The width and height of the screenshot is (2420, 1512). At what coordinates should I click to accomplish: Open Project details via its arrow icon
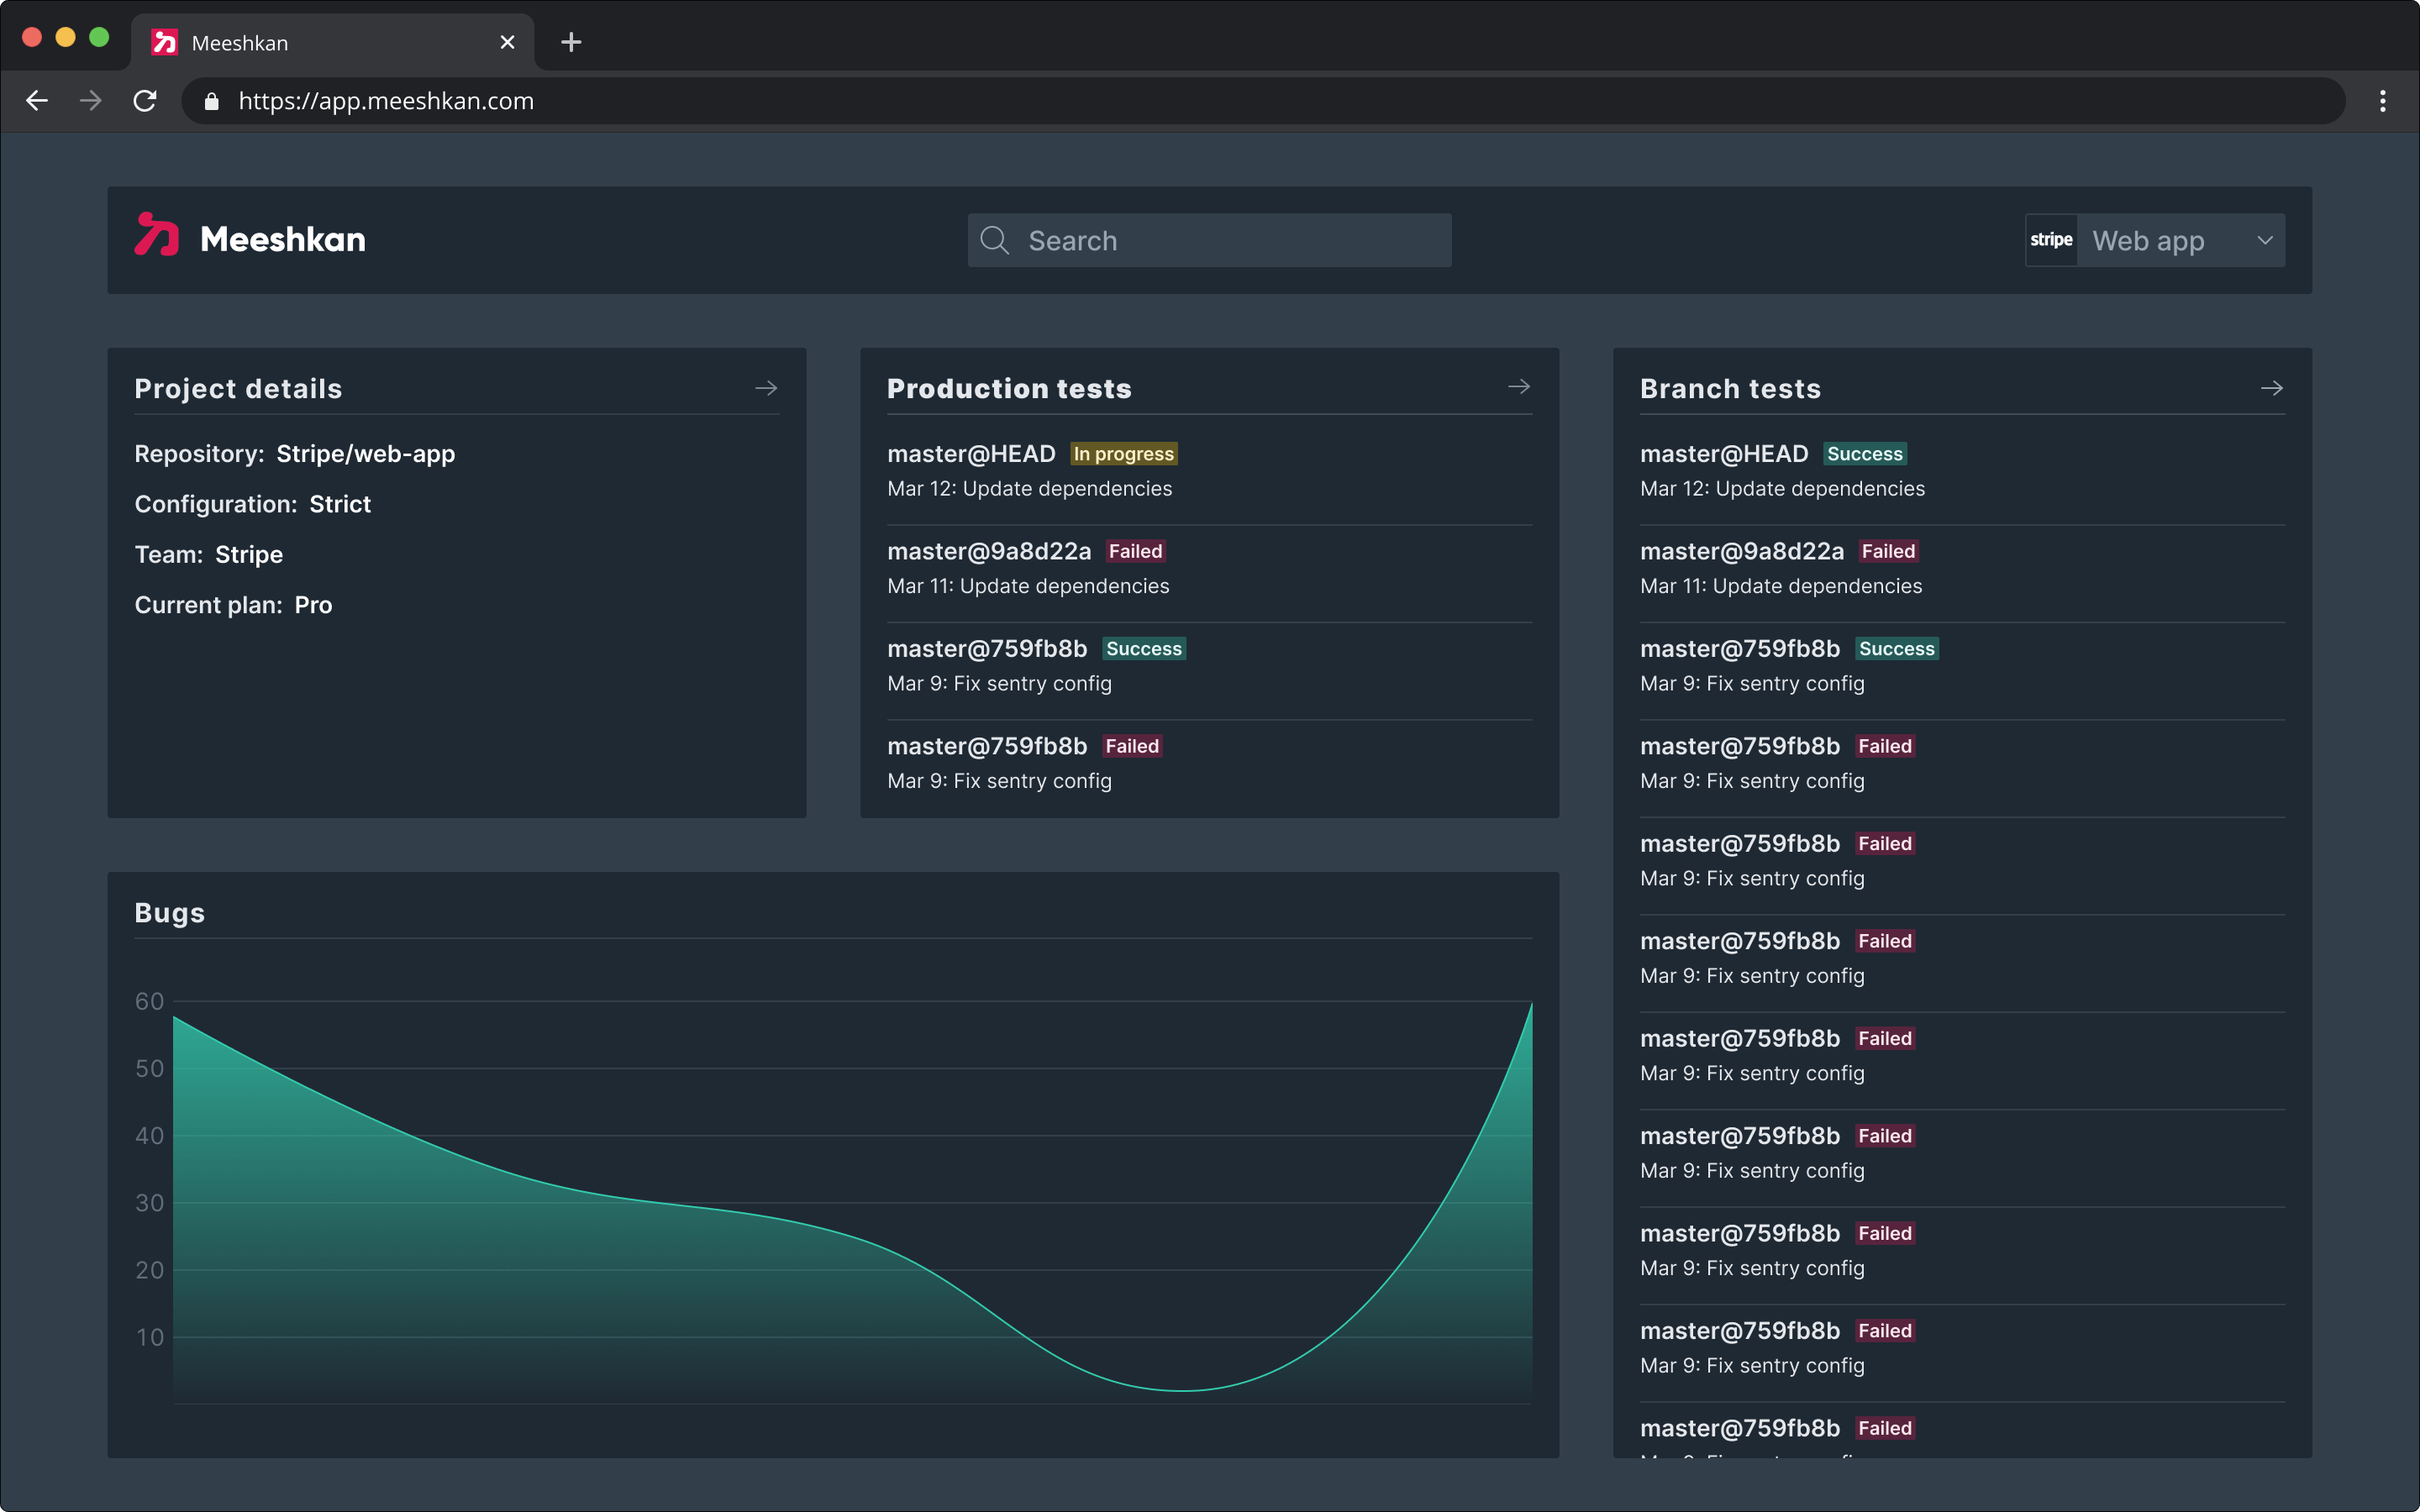766,388
